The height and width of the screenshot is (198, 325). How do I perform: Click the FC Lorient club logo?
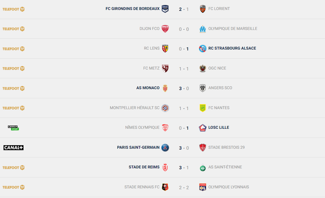pyautogui.click(x=203, y=9)
